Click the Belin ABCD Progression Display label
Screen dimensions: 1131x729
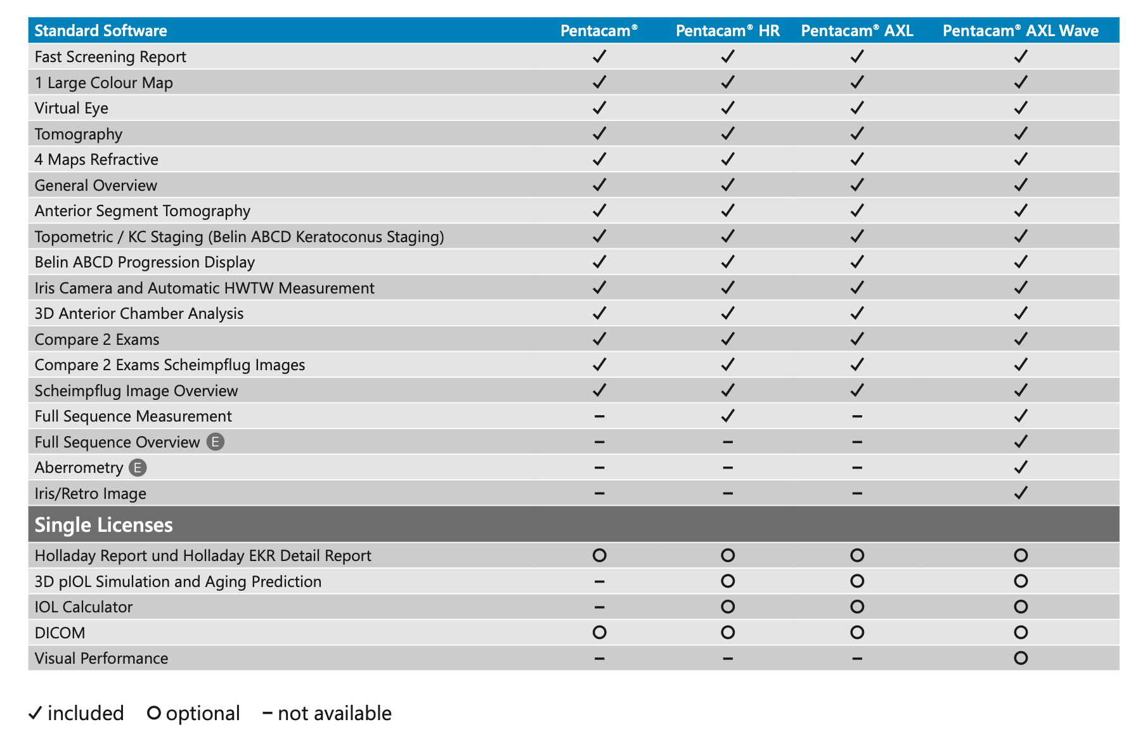point(145,262)
